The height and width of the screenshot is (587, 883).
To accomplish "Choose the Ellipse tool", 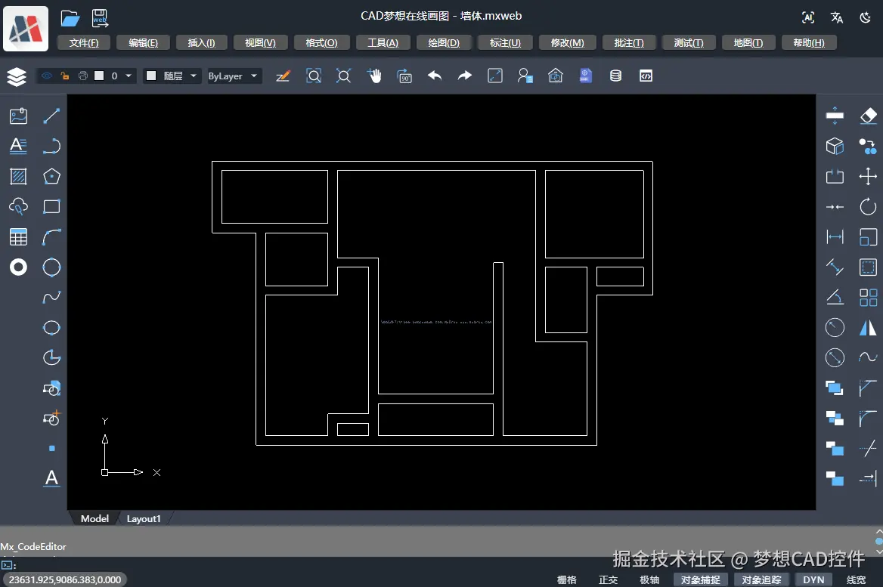I will point(51,328).
